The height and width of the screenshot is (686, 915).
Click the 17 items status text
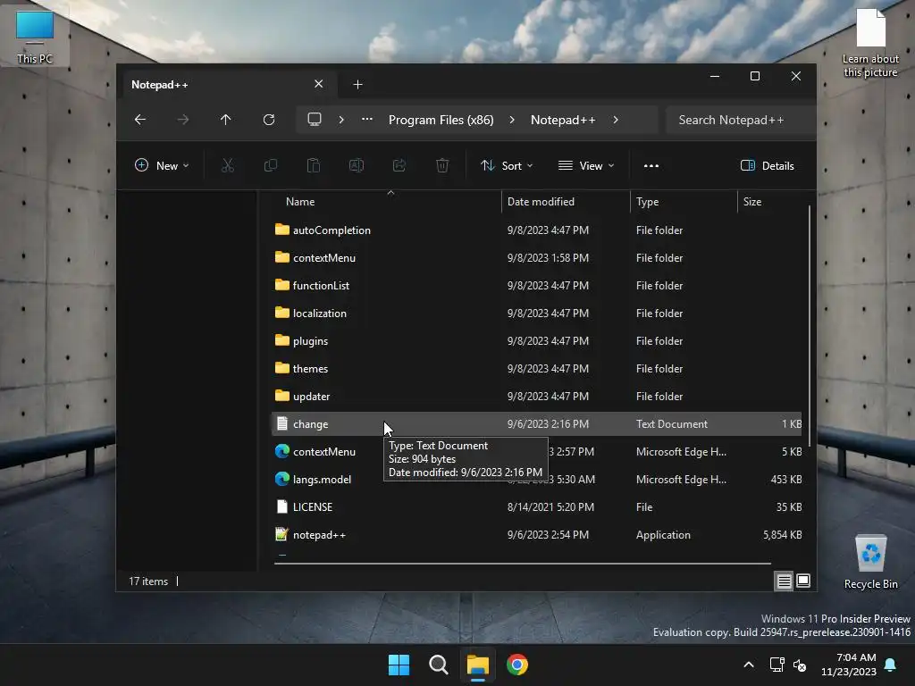tap(148, 581)
